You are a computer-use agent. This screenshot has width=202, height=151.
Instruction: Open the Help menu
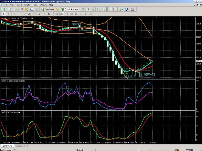(51, 5)
